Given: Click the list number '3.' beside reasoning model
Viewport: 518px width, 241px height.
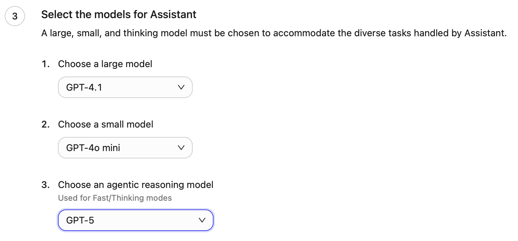Looking at the screenshot, I should [x=45, y=185].
